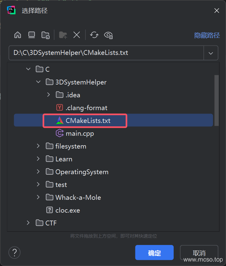Viewport: 226px width, 266px height.
Task: Collapse the 3DSystemHelper folder
Action: coord(38,82)
